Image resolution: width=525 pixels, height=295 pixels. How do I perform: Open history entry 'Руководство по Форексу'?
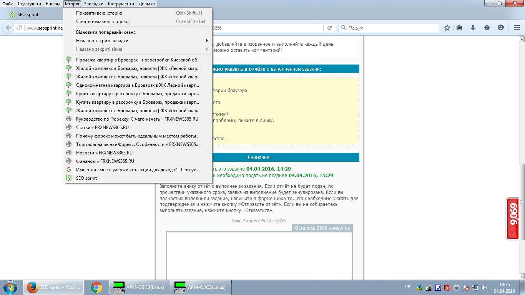pyautogui.click(x=138, y=119)
